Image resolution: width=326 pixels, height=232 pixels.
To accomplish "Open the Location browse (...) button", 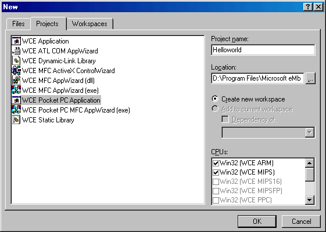I will click(310, 78).
